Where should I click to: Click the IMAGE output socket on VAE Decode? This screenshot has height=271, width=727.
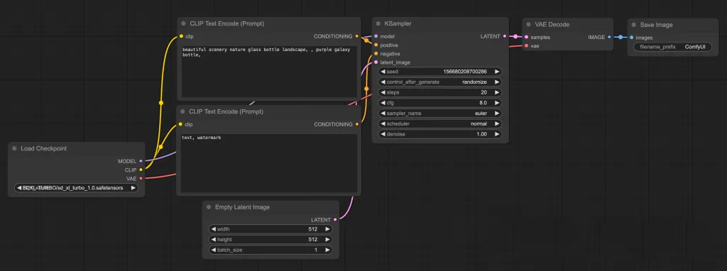tap(609, 37)
